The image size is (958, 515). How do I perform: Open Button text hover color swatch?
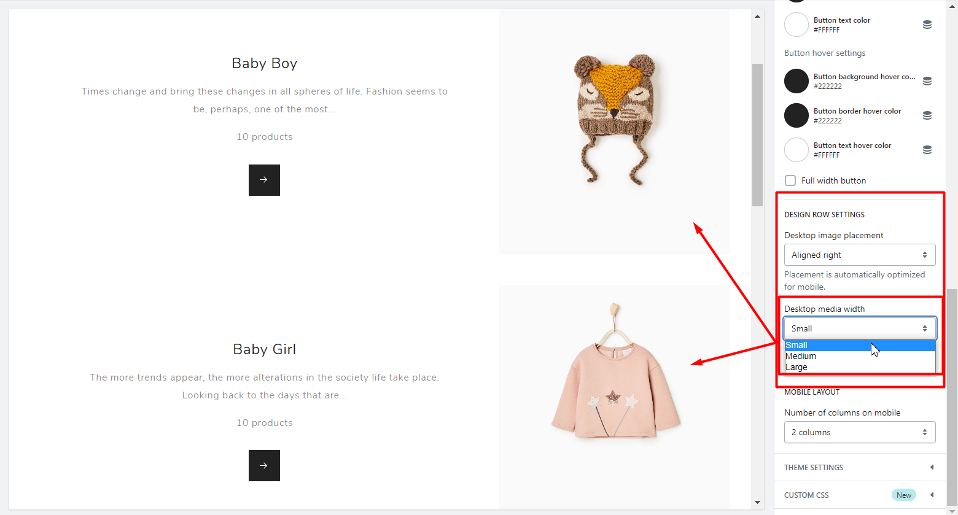pos(796,150)
